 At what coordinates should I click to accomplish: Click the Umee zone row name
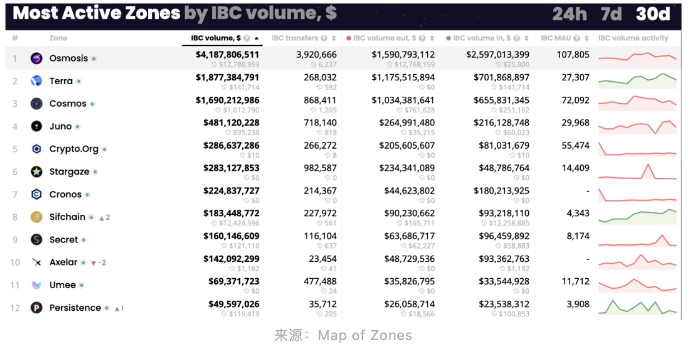[x=62, y=285]
